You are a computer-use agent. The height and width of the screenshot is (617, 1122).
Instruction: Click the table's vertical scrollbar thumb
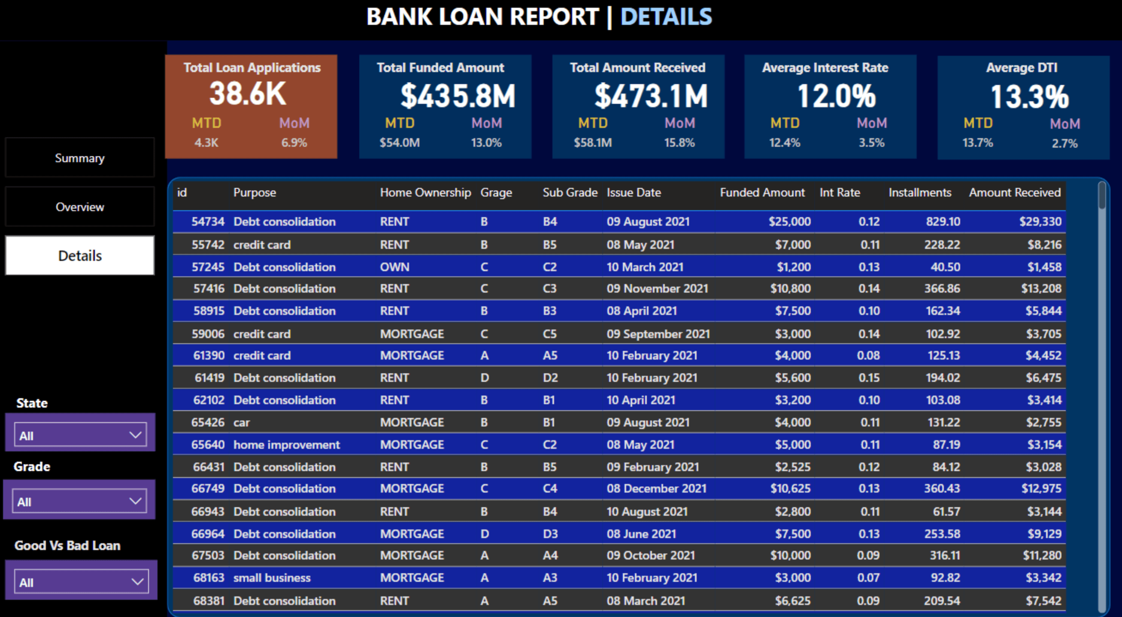pos(1102,195)
